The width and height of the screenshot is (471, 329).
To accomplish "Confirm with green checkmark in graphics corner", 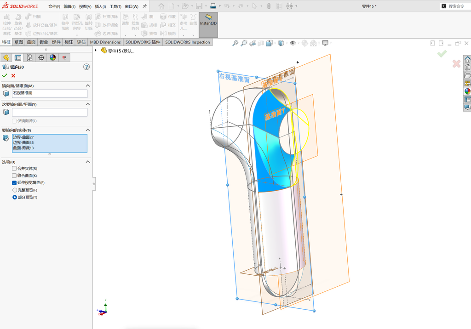I will 442,54.
